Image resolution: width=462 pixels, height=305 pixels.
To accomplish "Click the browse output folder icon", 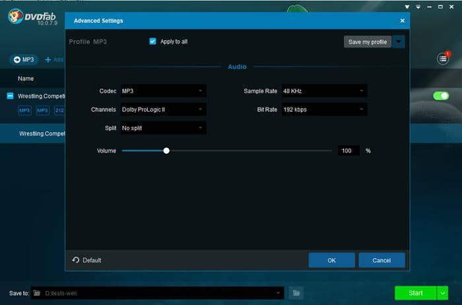I will pyautogui.click(x=296, y=292).
